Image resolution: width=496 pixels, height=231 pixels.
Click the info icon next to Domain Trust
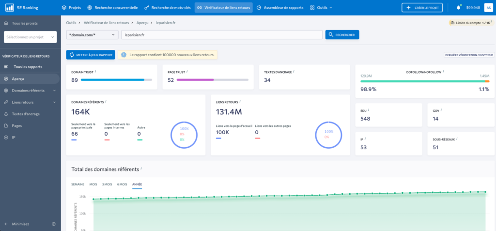point(95,72)
